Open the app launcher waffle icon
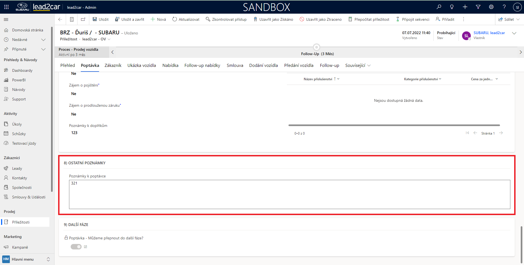The image size is (524, 265). (x=7, y=7)
